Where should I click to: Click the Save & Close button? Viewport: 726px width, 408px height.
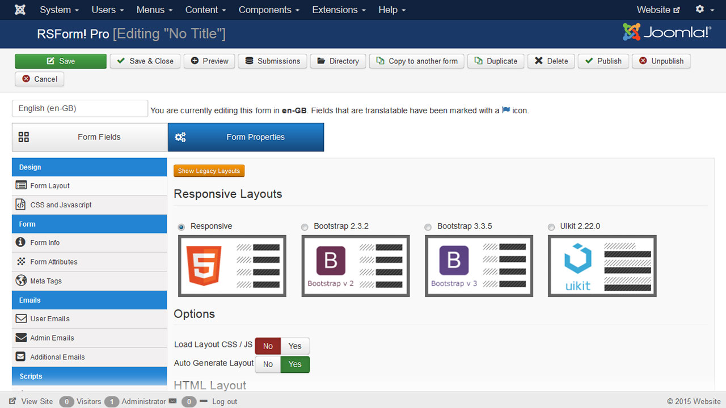point(145,61)
